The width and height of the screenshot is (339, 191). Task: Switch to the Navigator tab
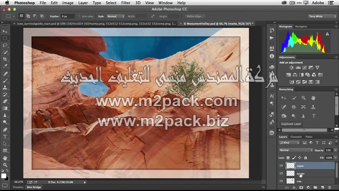[x=301, y=27]
